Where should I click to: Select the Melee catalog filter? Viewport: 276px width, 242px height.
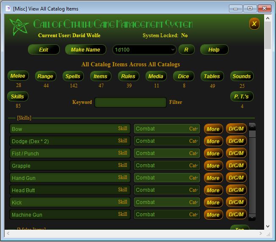[x=18, y=76]
